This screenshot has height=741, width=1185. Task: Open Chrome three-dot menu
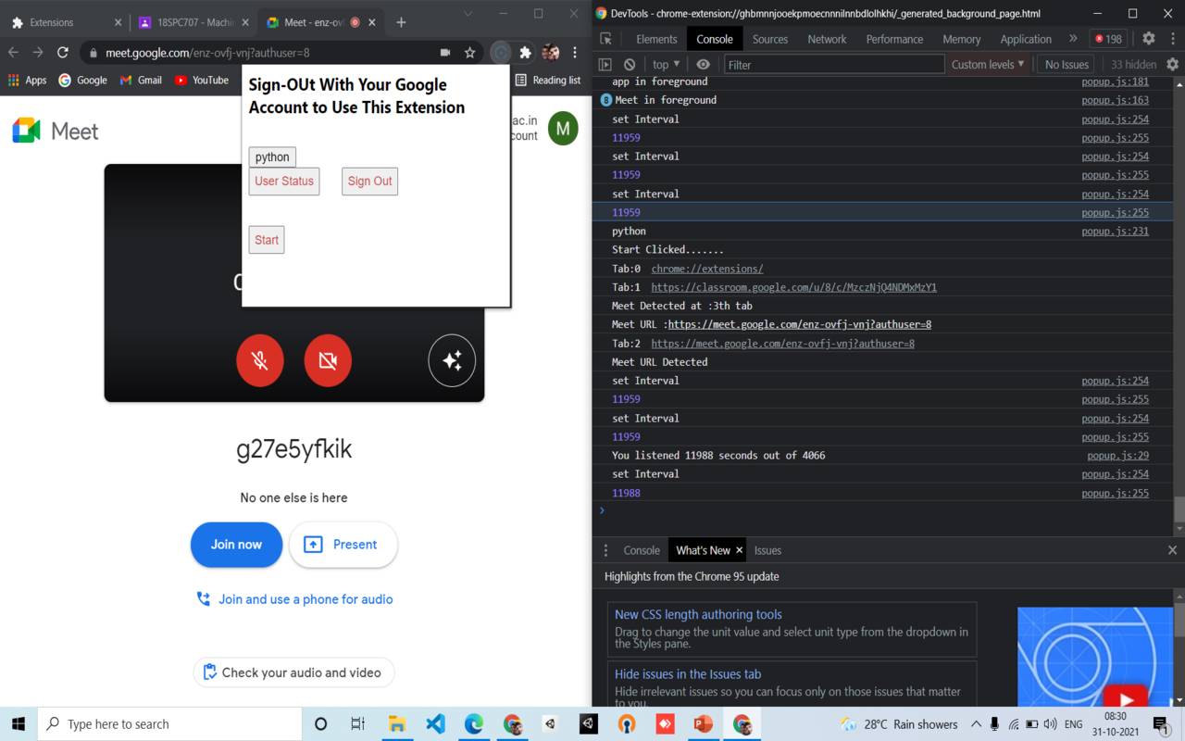[x=575, y=53]
